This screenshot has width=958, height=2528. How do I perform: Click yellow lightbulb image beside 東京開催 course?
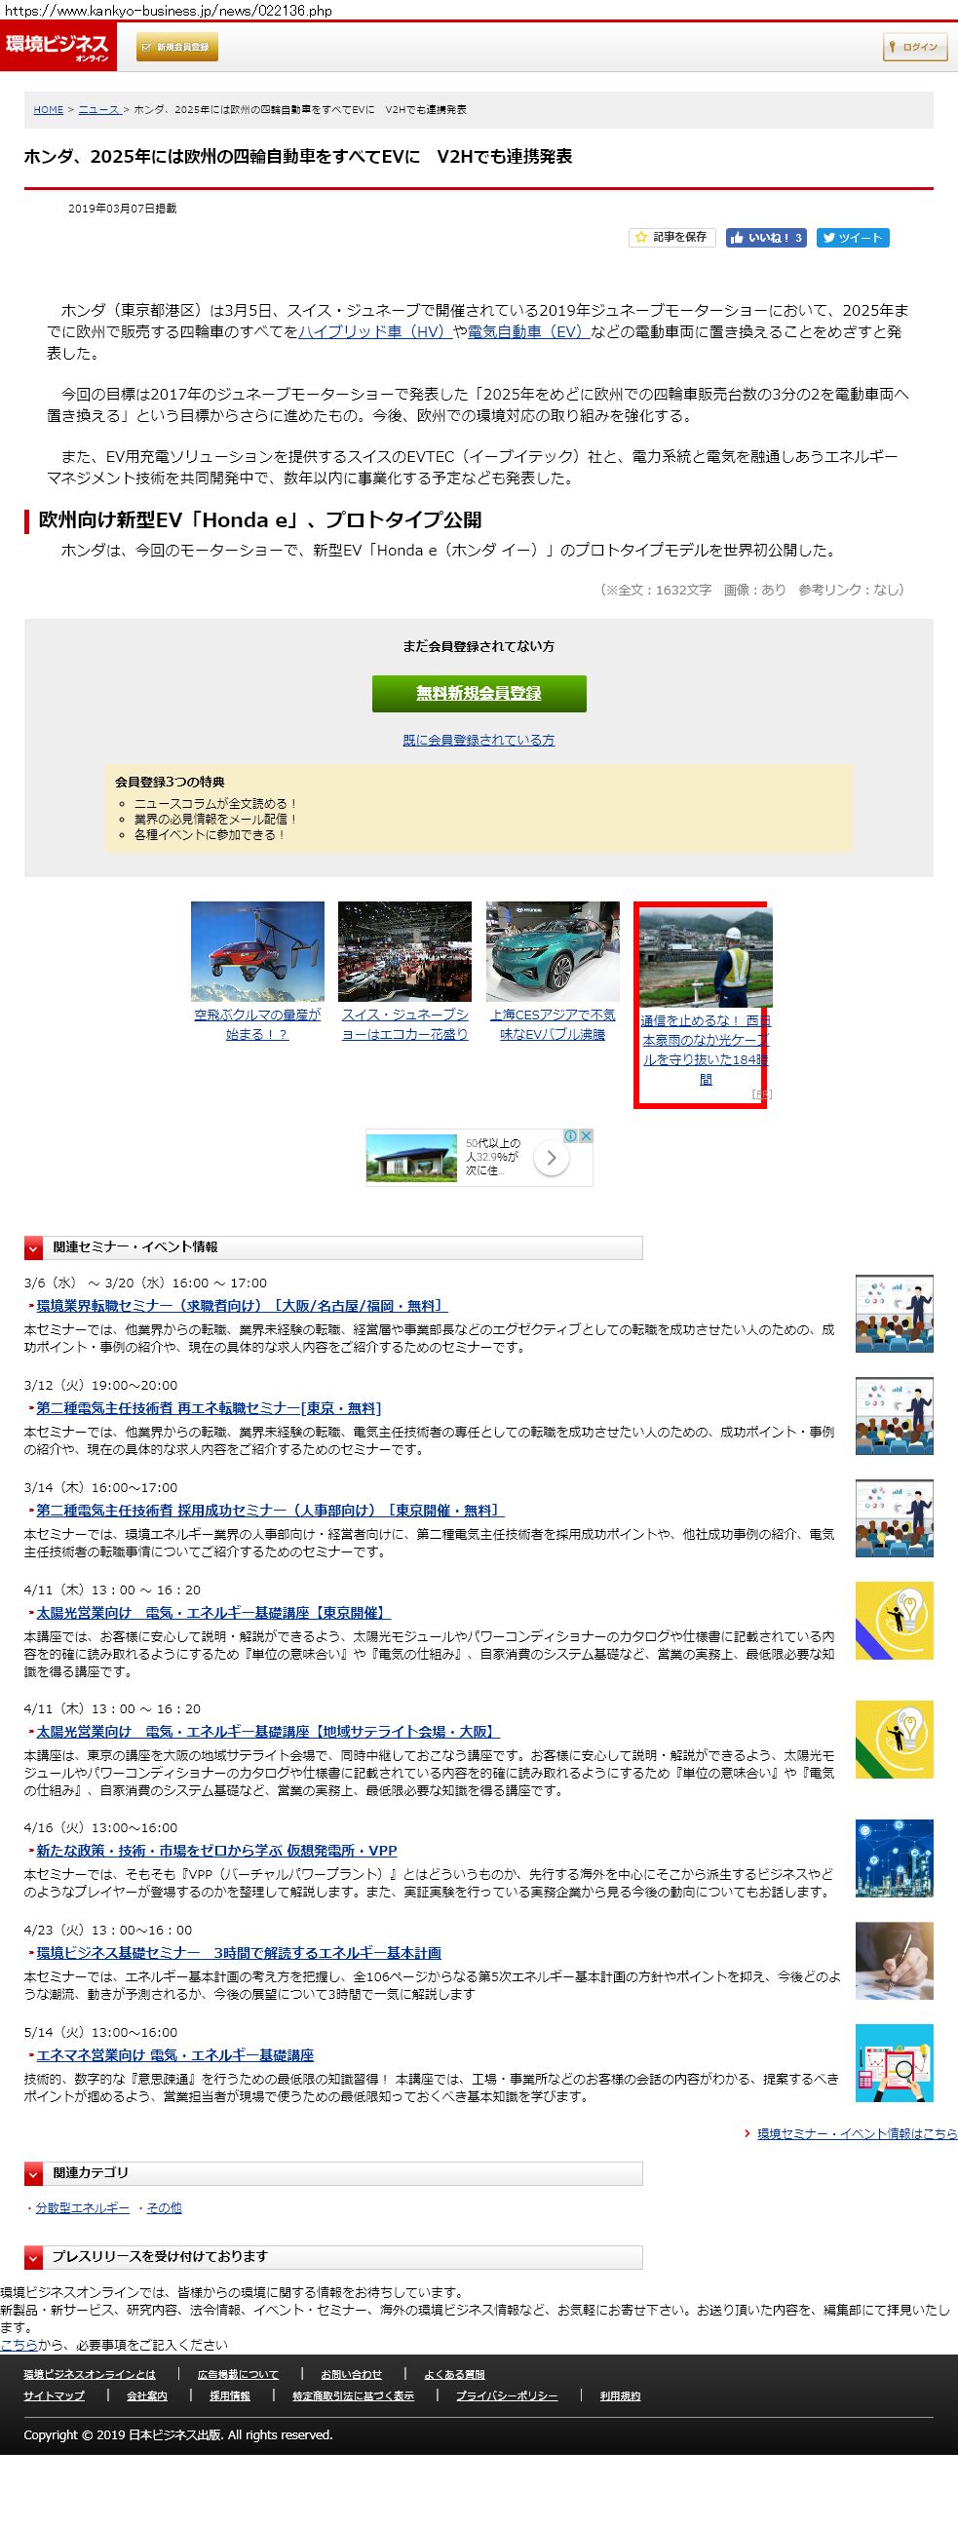click(894, 1621)
